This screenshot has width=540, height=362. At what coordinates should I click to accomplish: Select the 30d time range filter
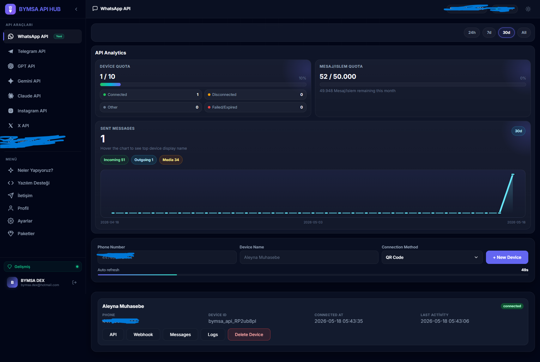(x=507, y=33)
